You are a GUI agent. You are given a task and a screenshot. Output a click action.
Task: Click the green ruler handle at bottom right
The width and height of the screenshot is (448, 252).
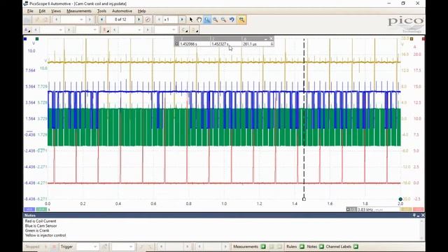tap(400, 199)
